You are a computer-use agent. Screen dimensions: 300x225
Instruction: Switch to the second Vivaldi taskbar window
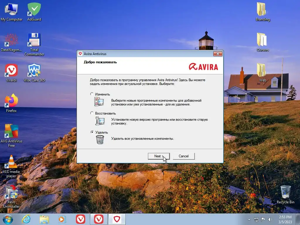99,219
